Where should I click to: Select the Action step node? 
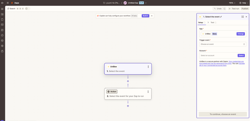pos(128,94)
